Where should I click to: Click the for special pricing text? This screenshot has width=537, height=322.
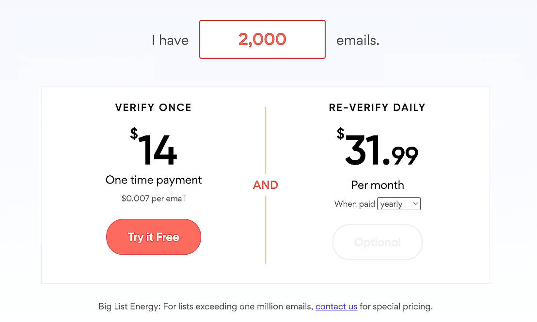(396, 307)
